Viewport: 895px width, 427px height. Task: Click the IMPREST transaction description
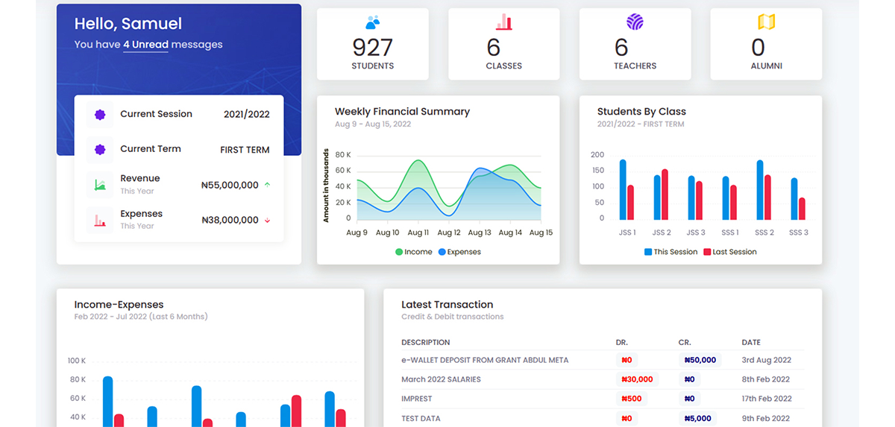(416, 399)
